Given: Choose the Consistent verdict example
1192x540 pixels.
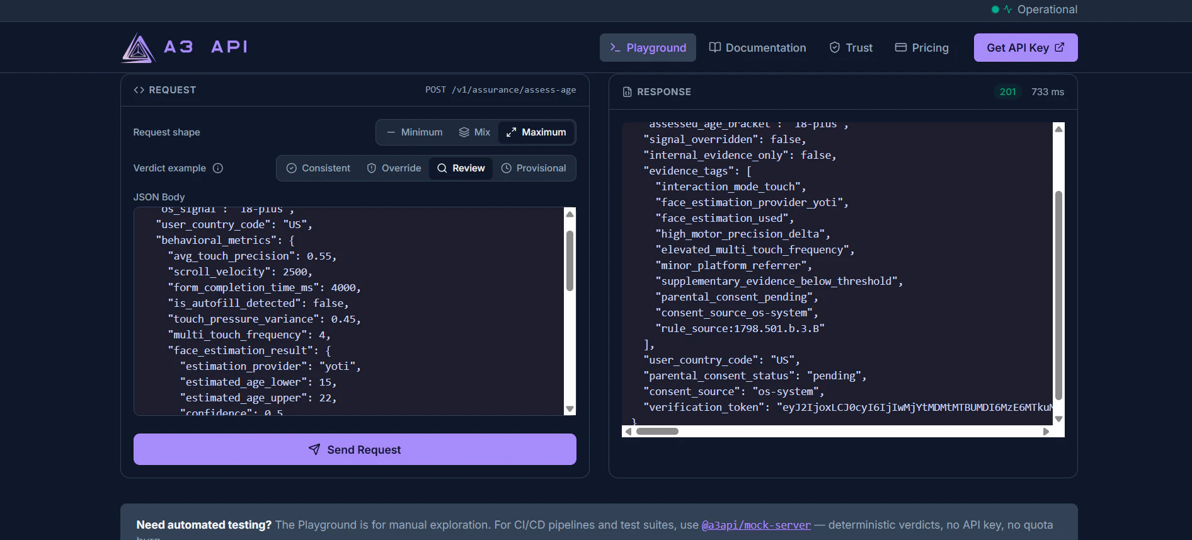Looking at the screenshot, I should (x=319, y=168).
